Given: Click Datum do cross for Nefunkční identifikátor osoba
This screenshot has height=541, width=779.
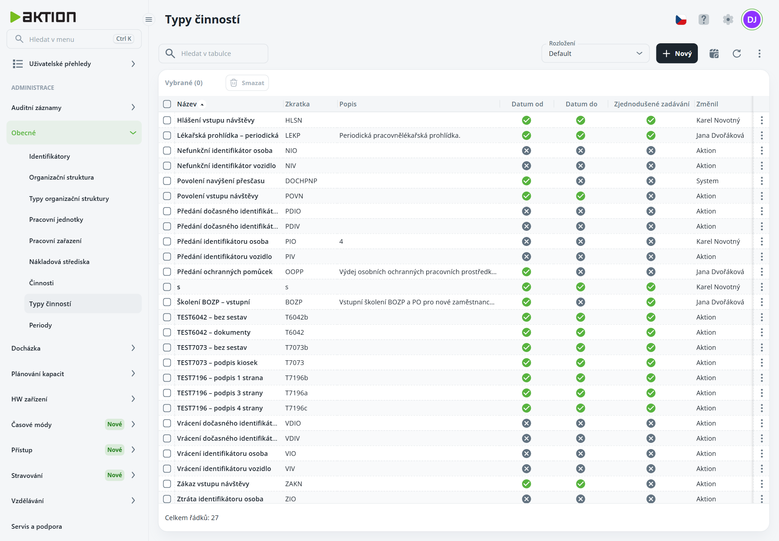Looking at the screenshot, I should [x=581, y=150].
